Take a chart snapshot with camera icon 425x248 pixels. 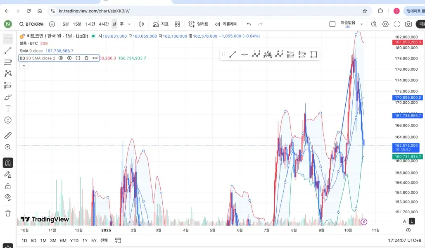[408, 24]
